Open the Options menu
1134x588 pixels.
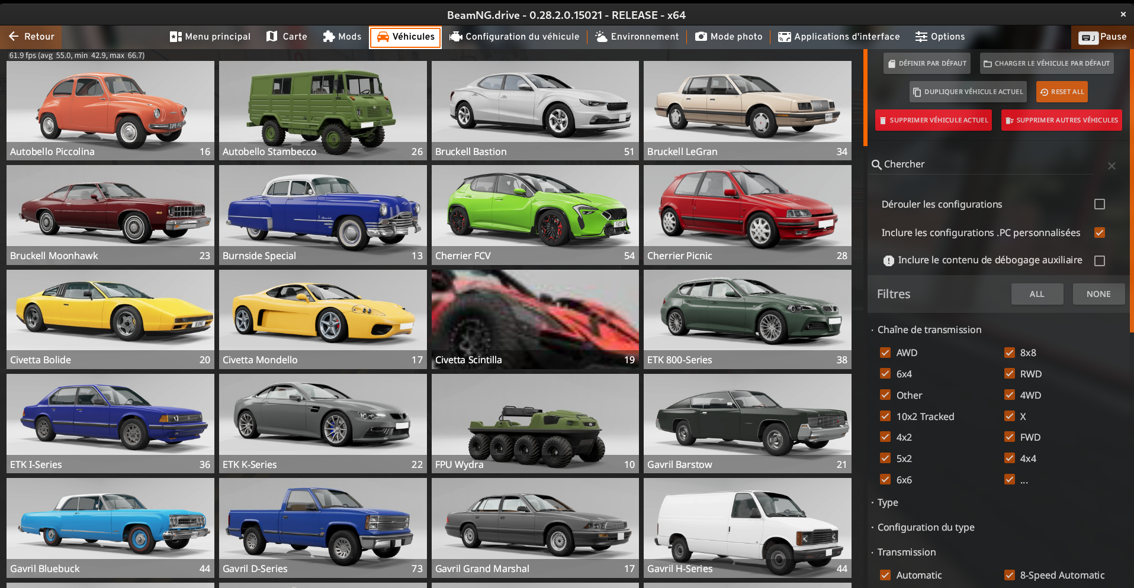pyautogui.click(x=940, y=37)
